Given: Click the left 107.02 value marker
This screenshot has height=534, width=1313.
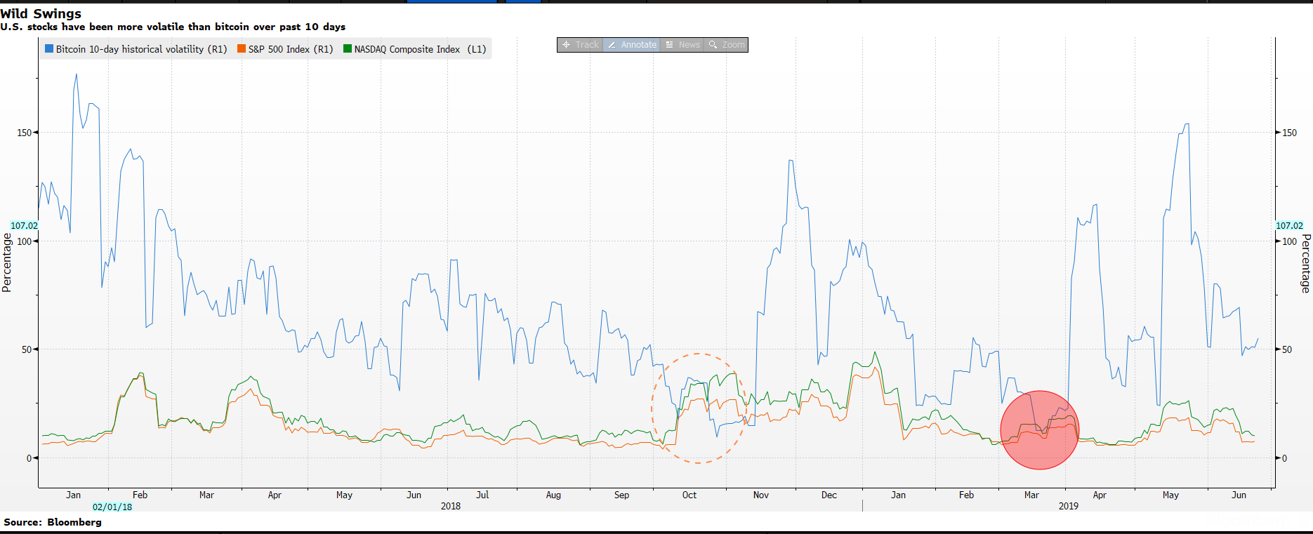Looking at the screenshot, I should click(x=24, y=226).
